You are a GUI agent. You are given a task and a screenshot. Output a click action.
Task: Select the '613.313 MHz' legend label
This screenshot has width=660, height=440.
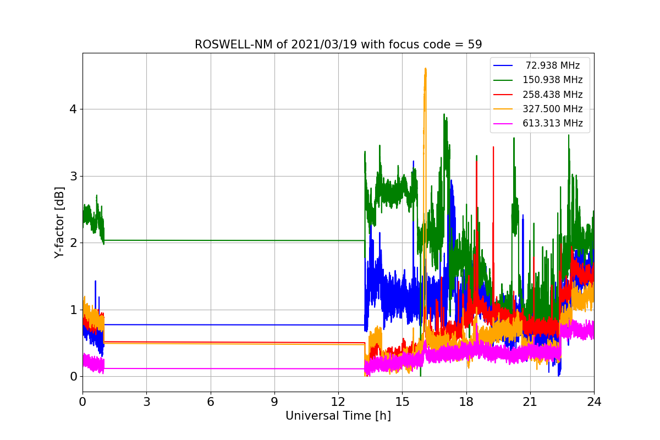pos(553,123)
